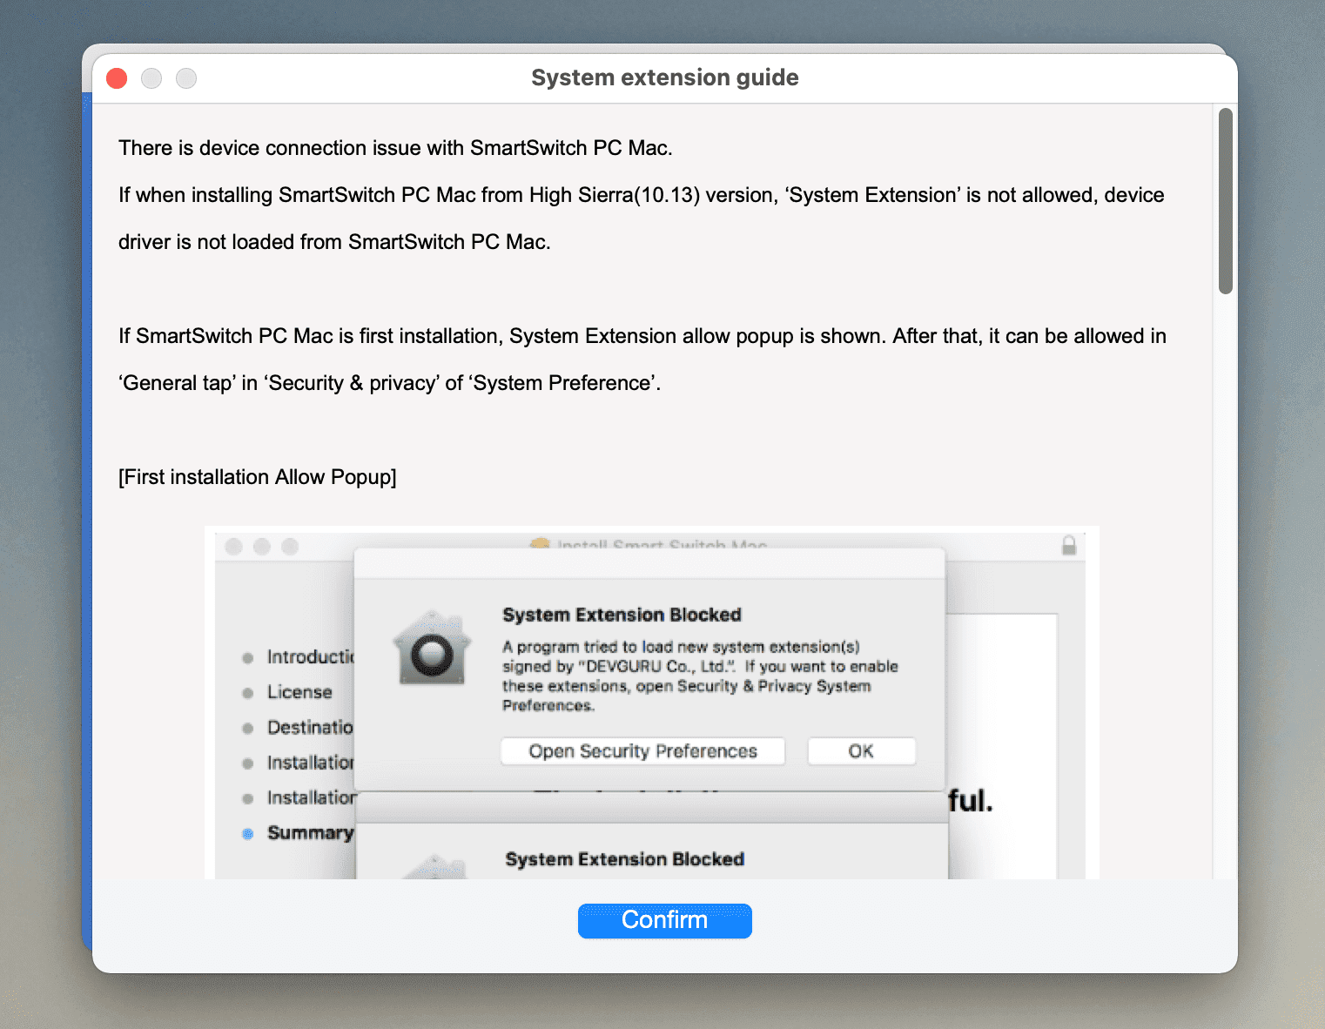Click the leftmost gray dot of embedded installer window

pyautogui.click(x=233, y=547)
